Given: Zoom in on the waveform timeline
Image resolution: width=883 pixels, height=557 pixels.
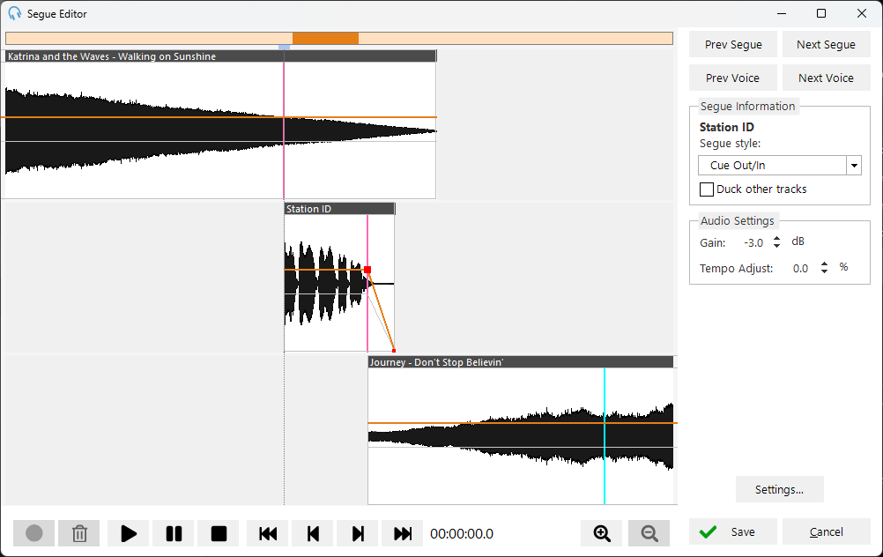Looking at the screenshot, I should 601,533.
